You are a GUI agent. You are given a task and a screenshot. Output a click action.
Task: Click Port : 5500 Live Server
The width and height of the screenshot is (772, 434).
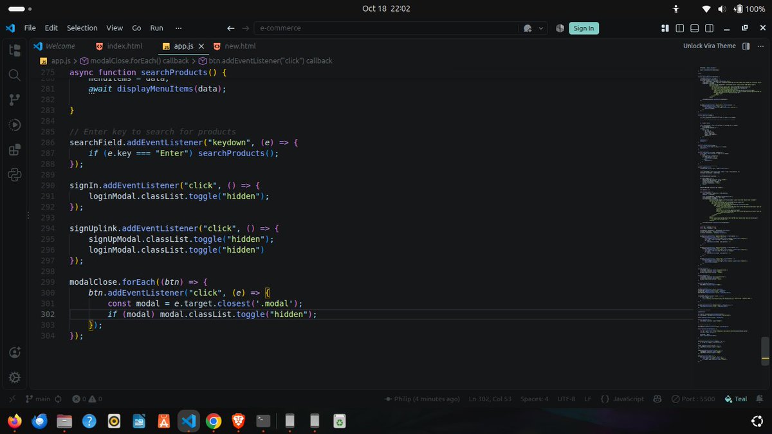tap(693, 399)
